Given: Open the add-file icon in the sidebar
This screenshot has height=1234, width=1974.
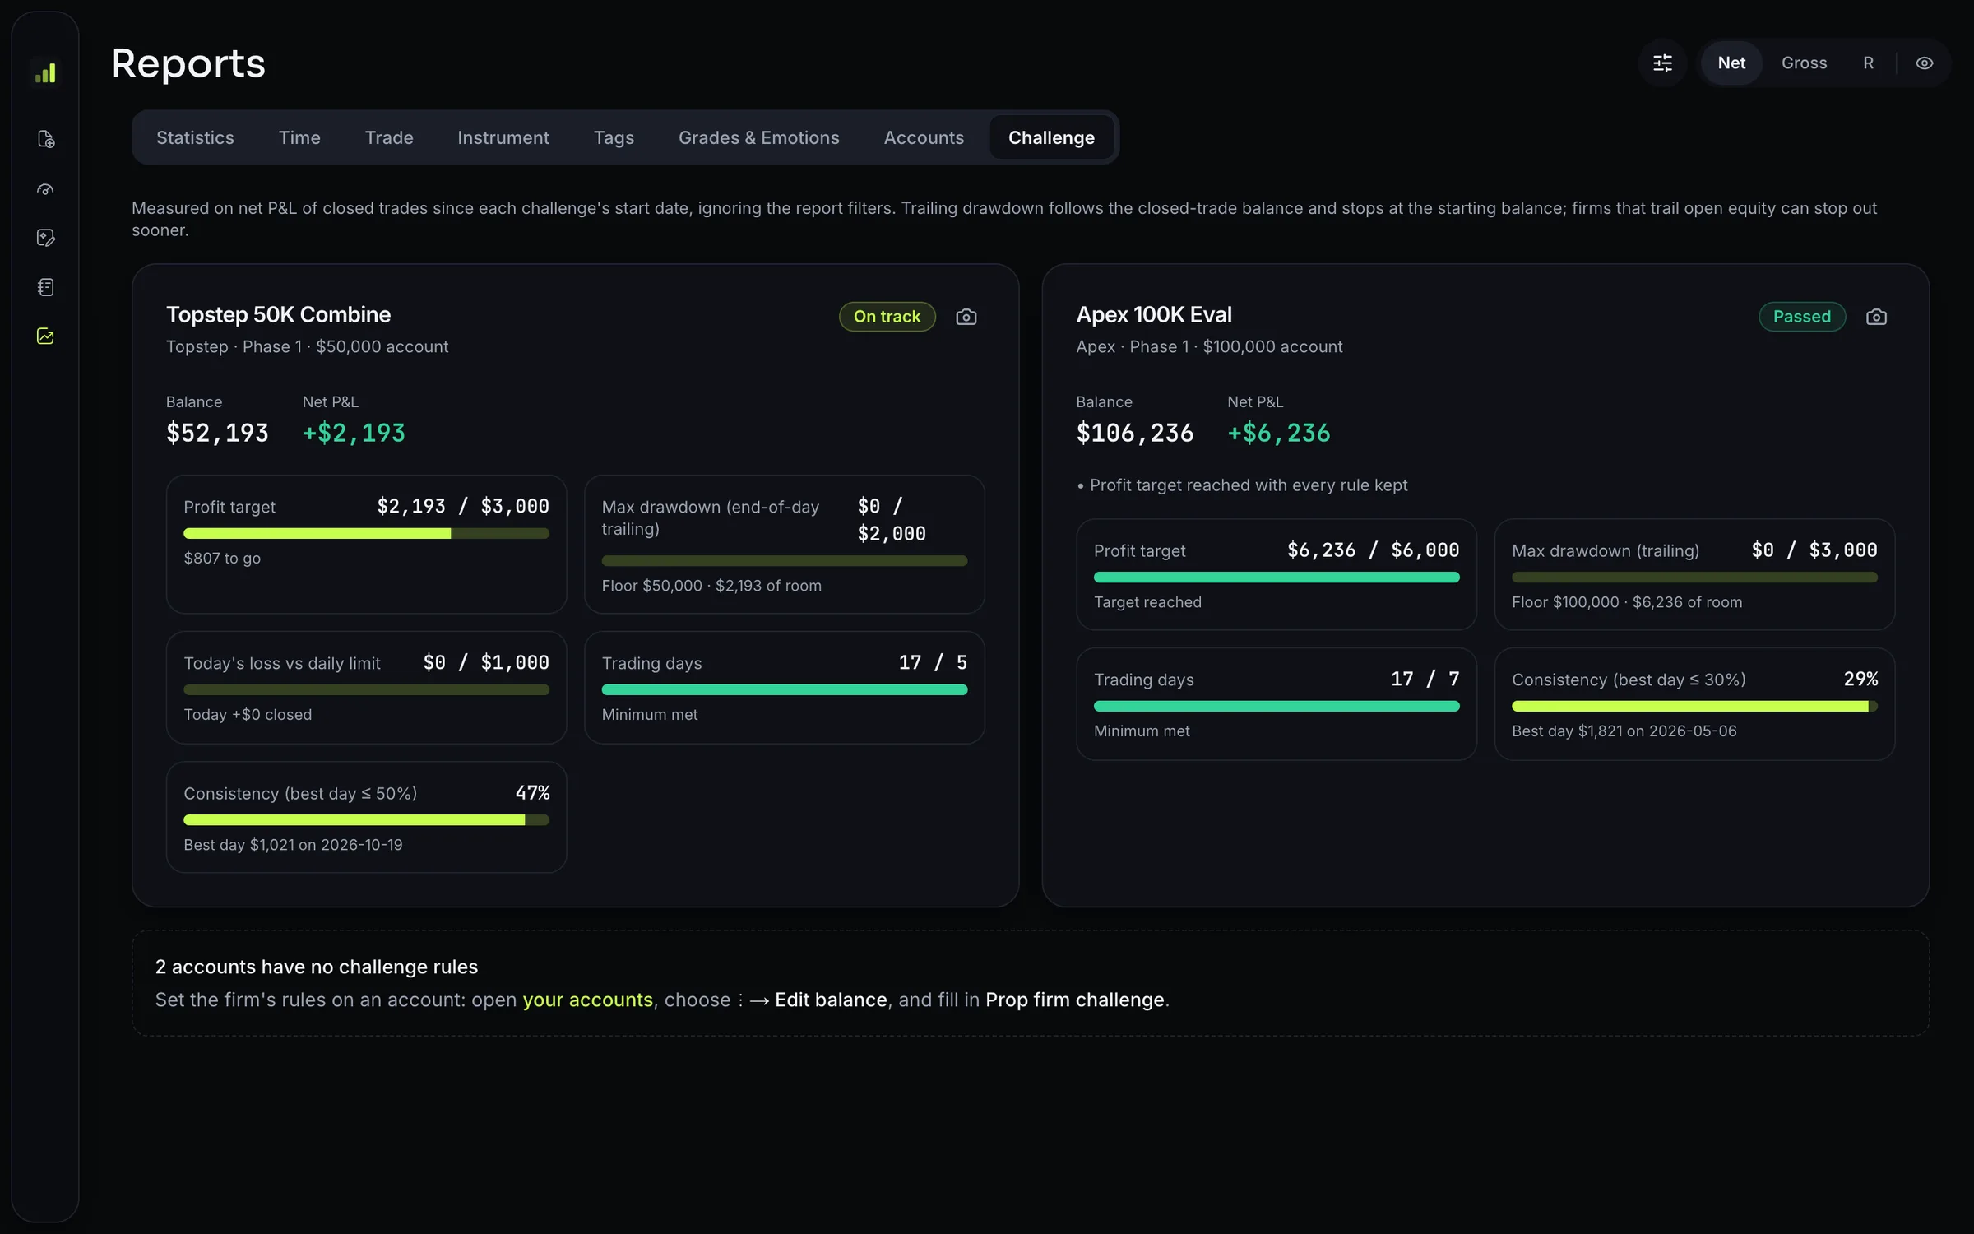Looking at the screenshot, I should [46, 139].
